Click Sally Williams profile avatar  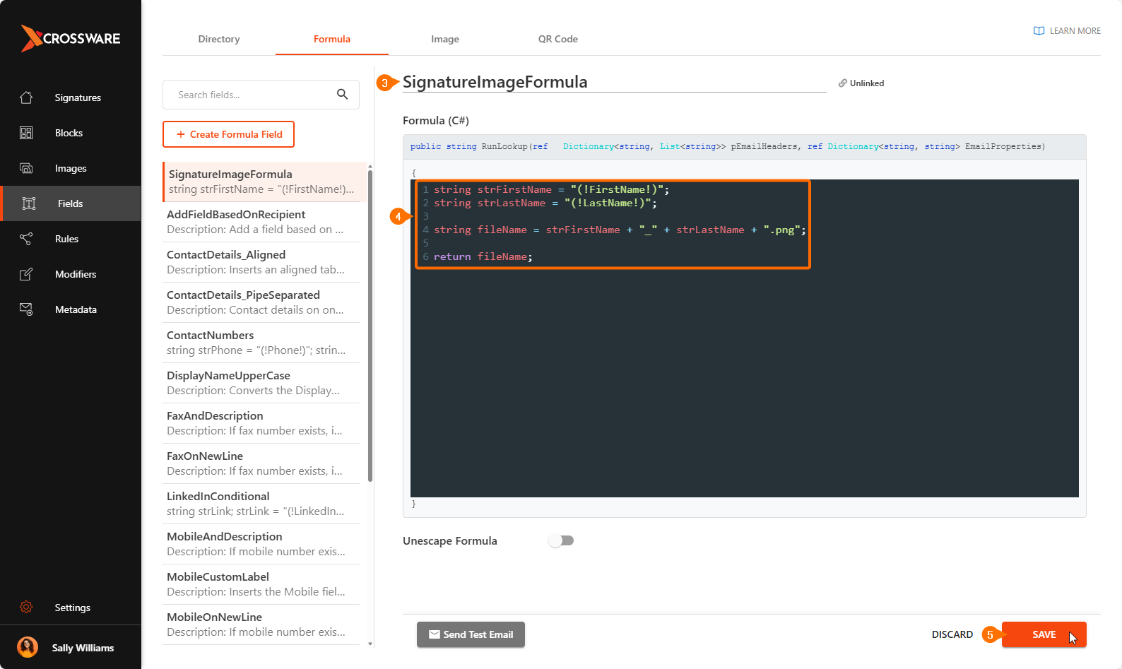coord(28,647)
